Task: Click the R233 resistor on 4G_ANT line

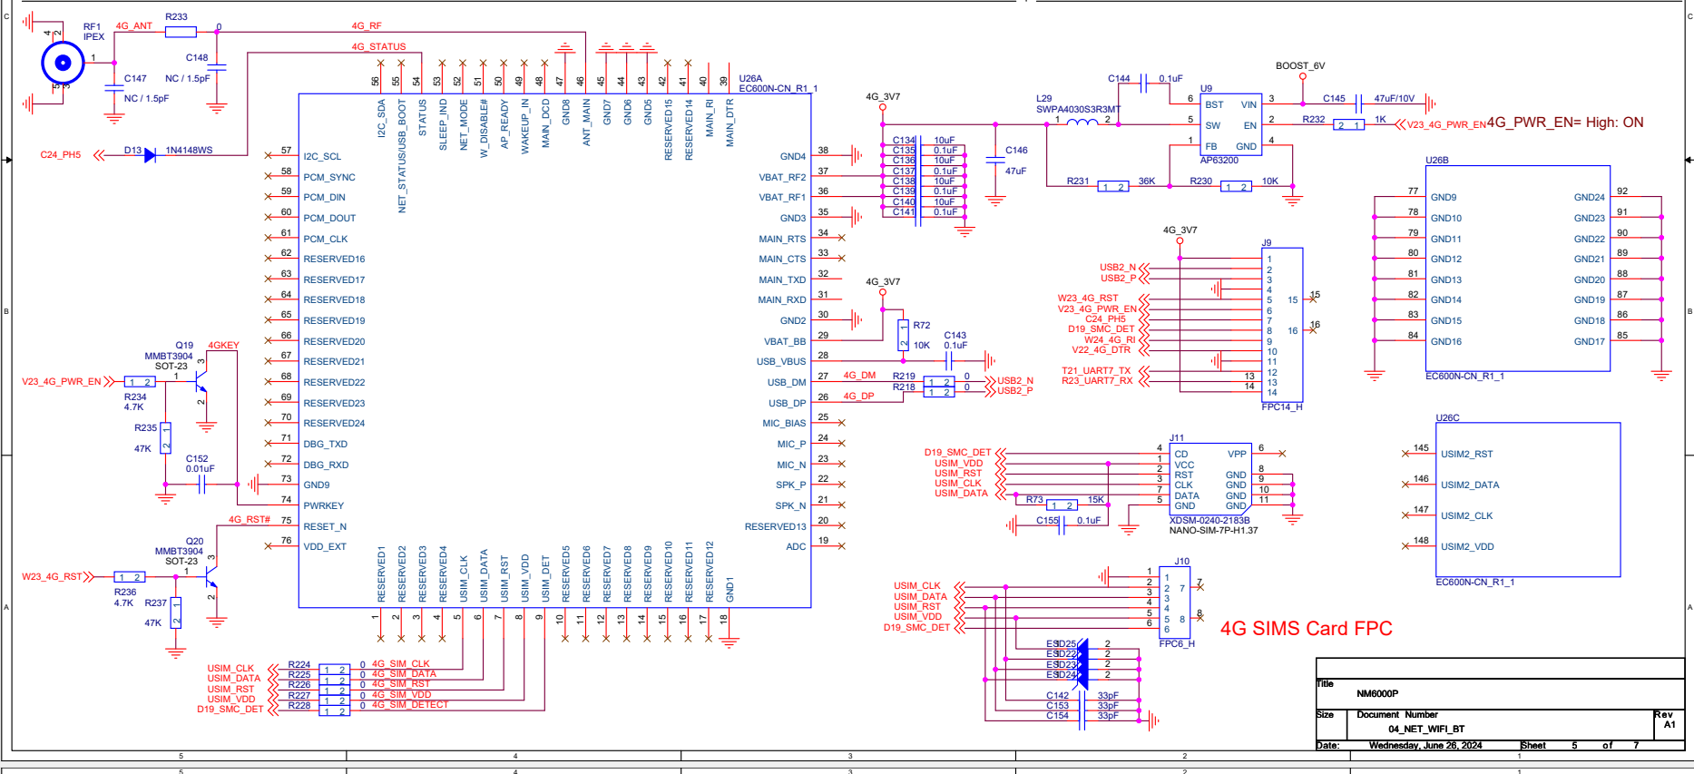Action: pos(181,32)
